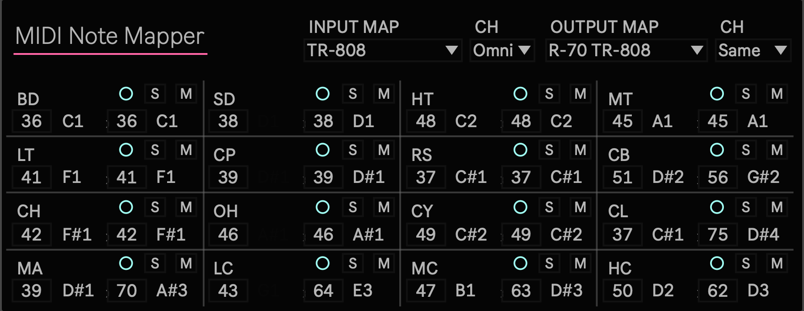The image size is (804, 311).
Task: Mute the LT low tom pad
Action: click(186, 150)
